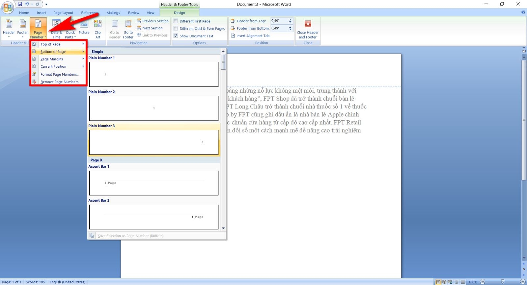Click the Redo icon in Quick Access
This screenshot has height=285, width=527.
pos(37,4)
